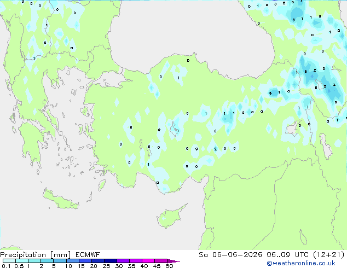Click the 'Sa 06-06-2026' date text

[x=230, y=255]
